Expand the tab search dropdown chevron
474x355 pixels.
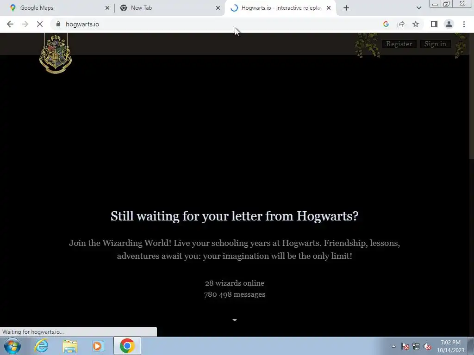tap(418, 8)
